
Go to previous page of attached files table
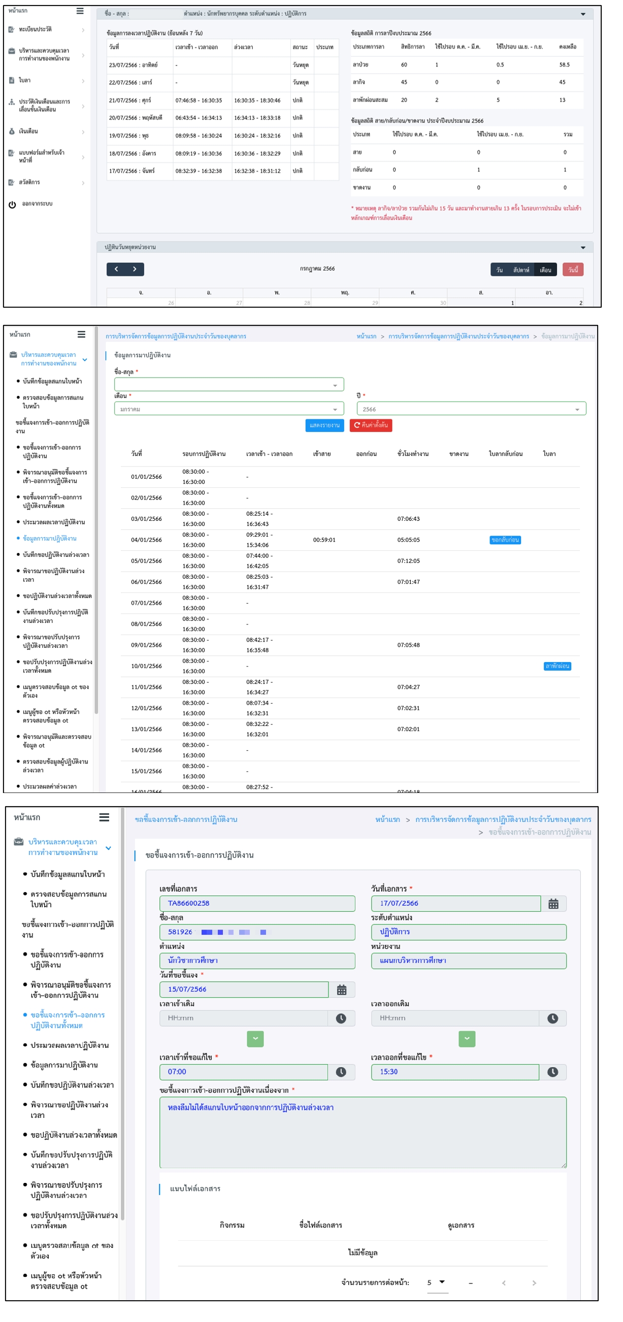coord(504,1282)
